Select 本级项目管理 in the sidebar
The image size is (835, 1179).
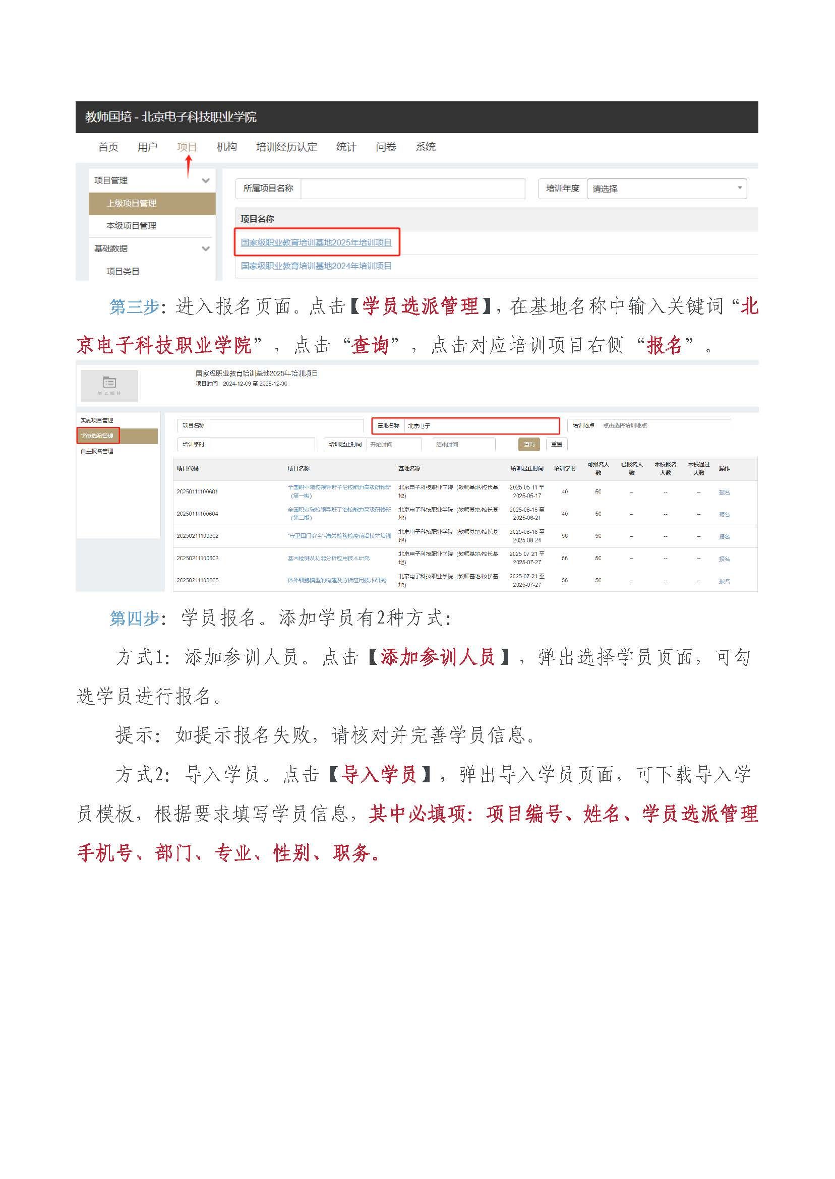[131, 226]
